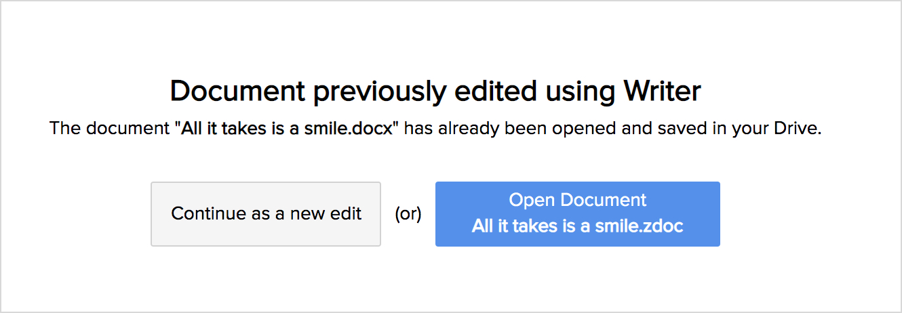The image size is (902, 313).
Task: Click the "Open Document" label on the blue button
Action: [x=578, y=201]
